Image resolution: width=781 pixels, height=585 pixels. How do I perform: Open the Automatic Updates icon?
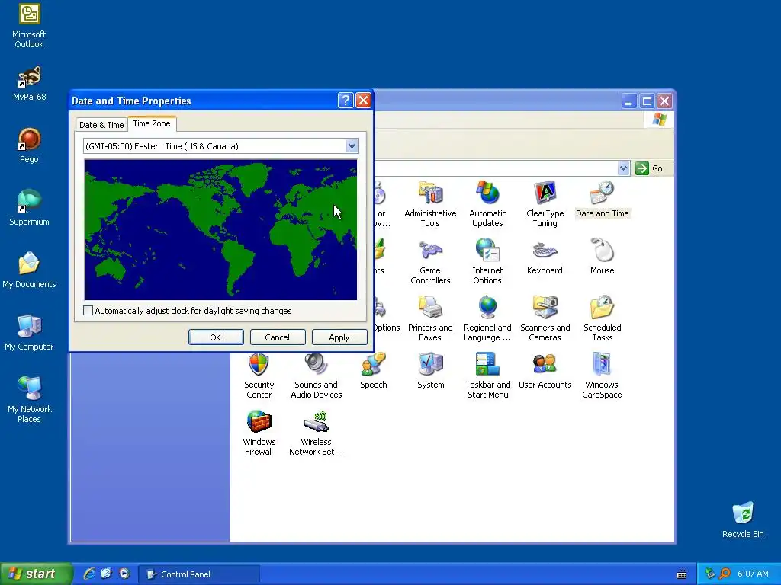click(487, 204)
